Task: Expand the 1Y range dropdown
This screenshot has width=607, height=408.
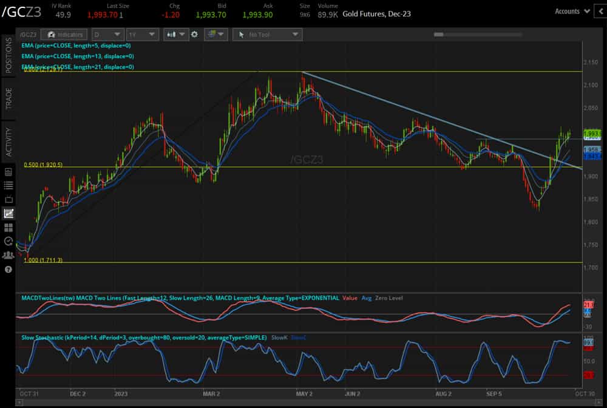Action: [143, 35]
